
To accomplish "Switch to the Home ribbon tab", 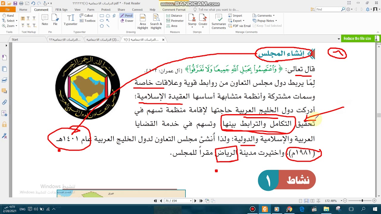I will [x=23, y=10].
